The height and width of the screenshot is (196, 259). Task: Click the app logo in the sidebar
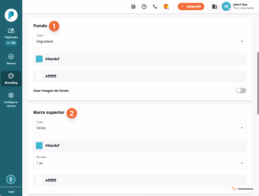(x=11, y=15)
